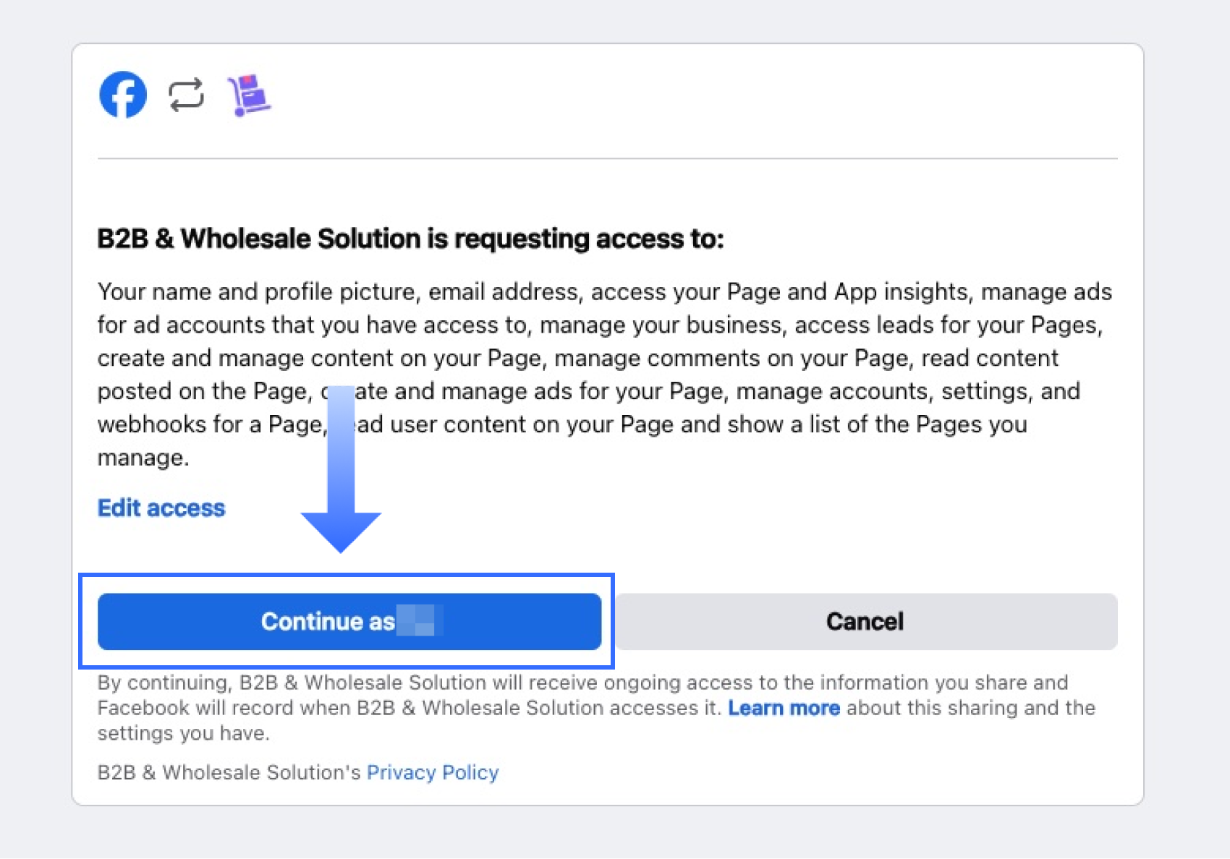This screenshot has width=1230, height=859.
Task: Open the Learn more link
Action: 784,708
